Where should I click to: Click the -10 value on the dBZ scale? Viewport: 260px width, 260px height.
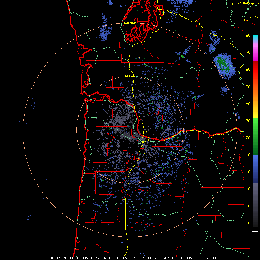tap(247, 189)
